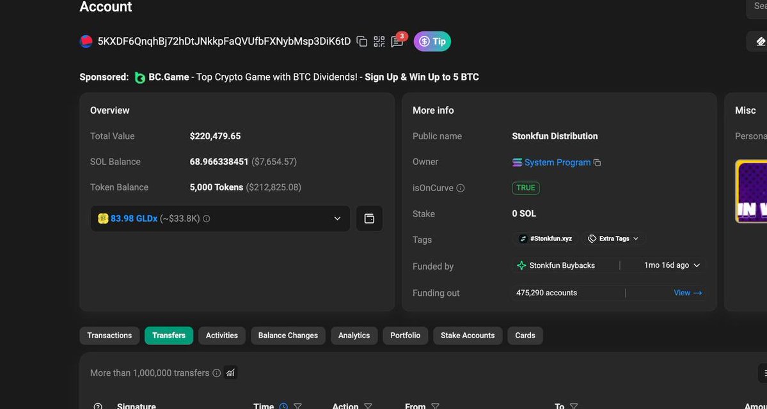The width and height of the screenshot is (767, 409).
Task: Click the #Stonkfun.xyz tag
Action: [546, 238]
